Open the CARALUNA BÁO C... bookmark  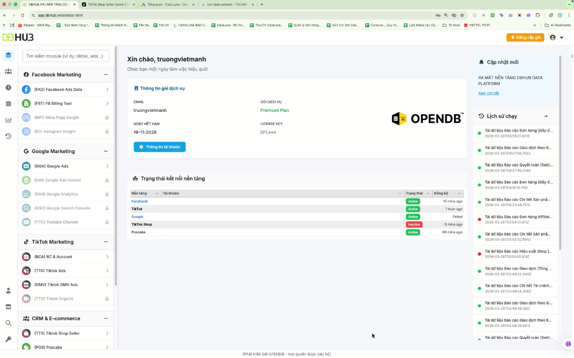(x=190, y=25)
